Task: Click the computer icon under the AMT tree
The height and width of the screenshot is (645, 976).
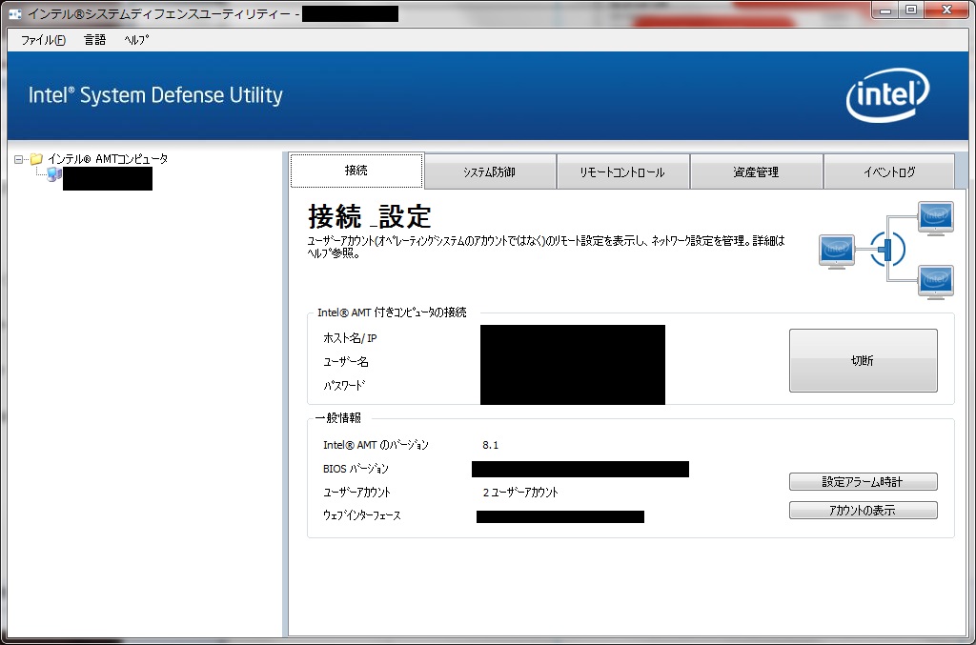Action: coord(54,174)
